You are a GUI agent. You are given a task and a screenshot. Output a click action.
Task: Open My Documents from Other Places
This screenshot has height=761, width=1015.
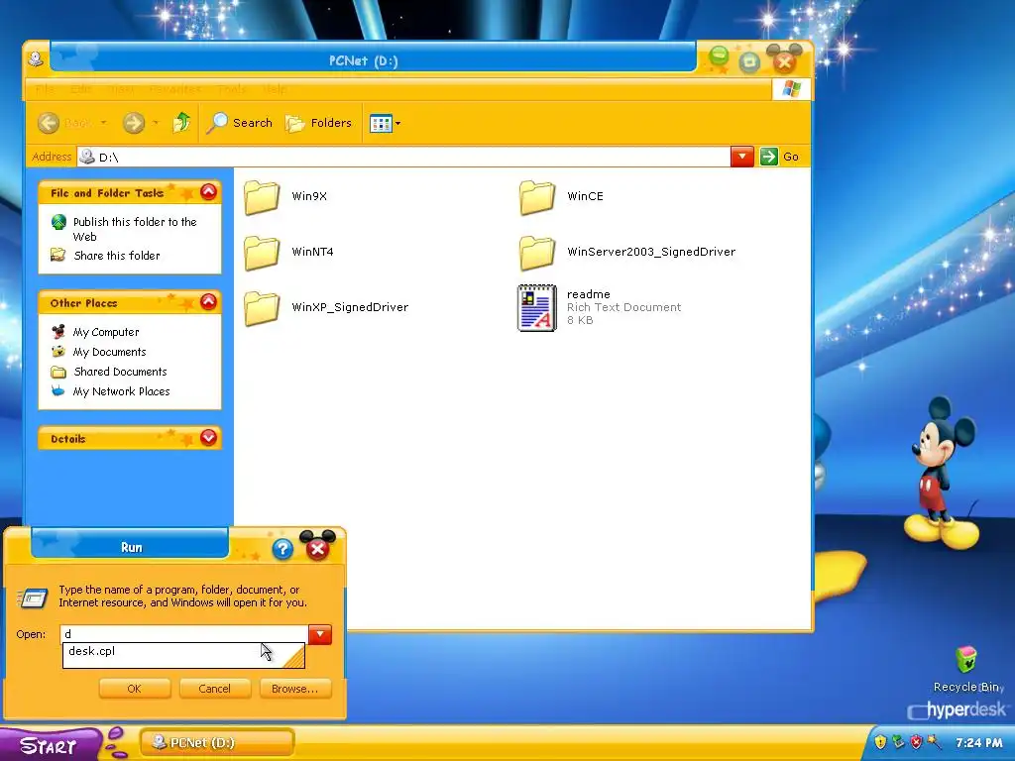(x=109, y=352)
